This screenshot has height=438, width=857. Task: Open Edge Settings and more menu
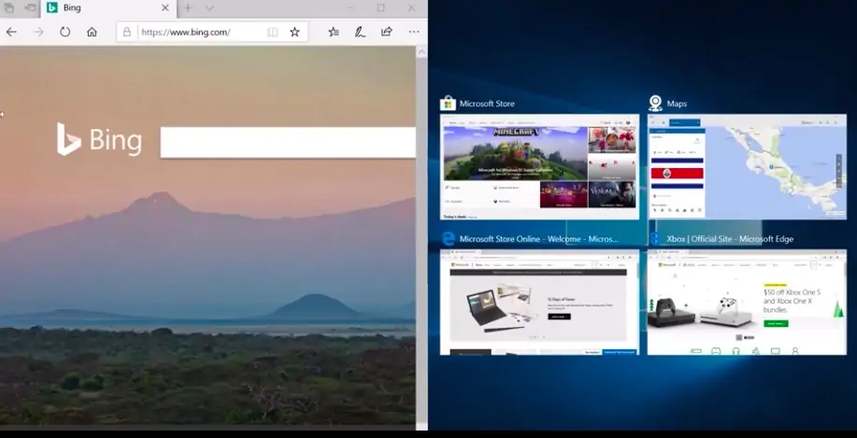click(414, 32)
